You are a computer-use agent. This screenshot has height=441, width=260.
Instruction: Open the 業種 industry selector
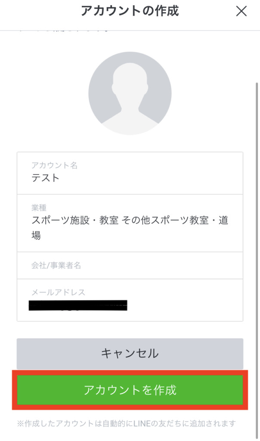click(x=130, y=223)
